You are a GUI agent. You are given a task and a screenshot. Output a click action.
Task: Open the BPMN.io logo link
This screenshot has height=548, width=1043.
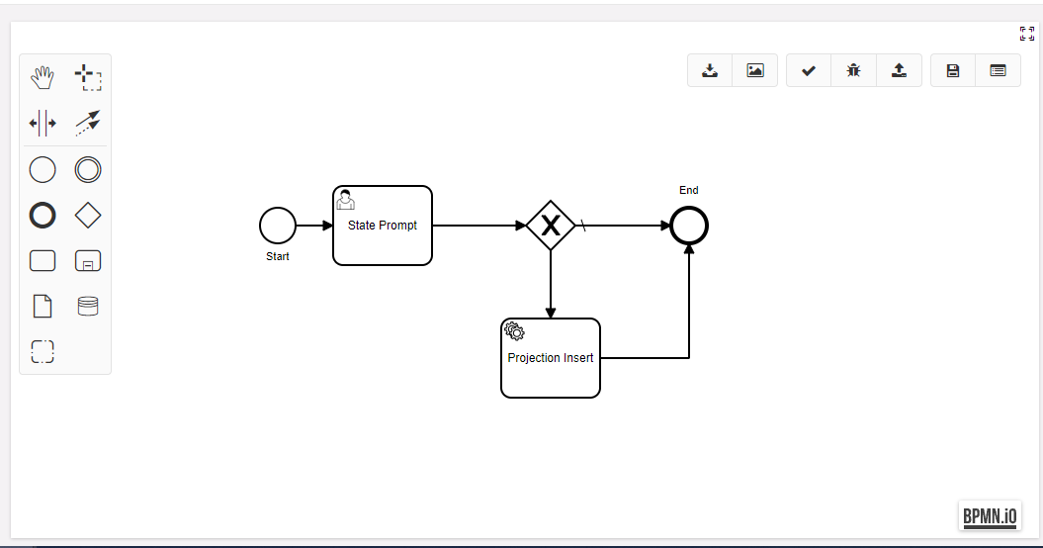click(x=989, y=515)
